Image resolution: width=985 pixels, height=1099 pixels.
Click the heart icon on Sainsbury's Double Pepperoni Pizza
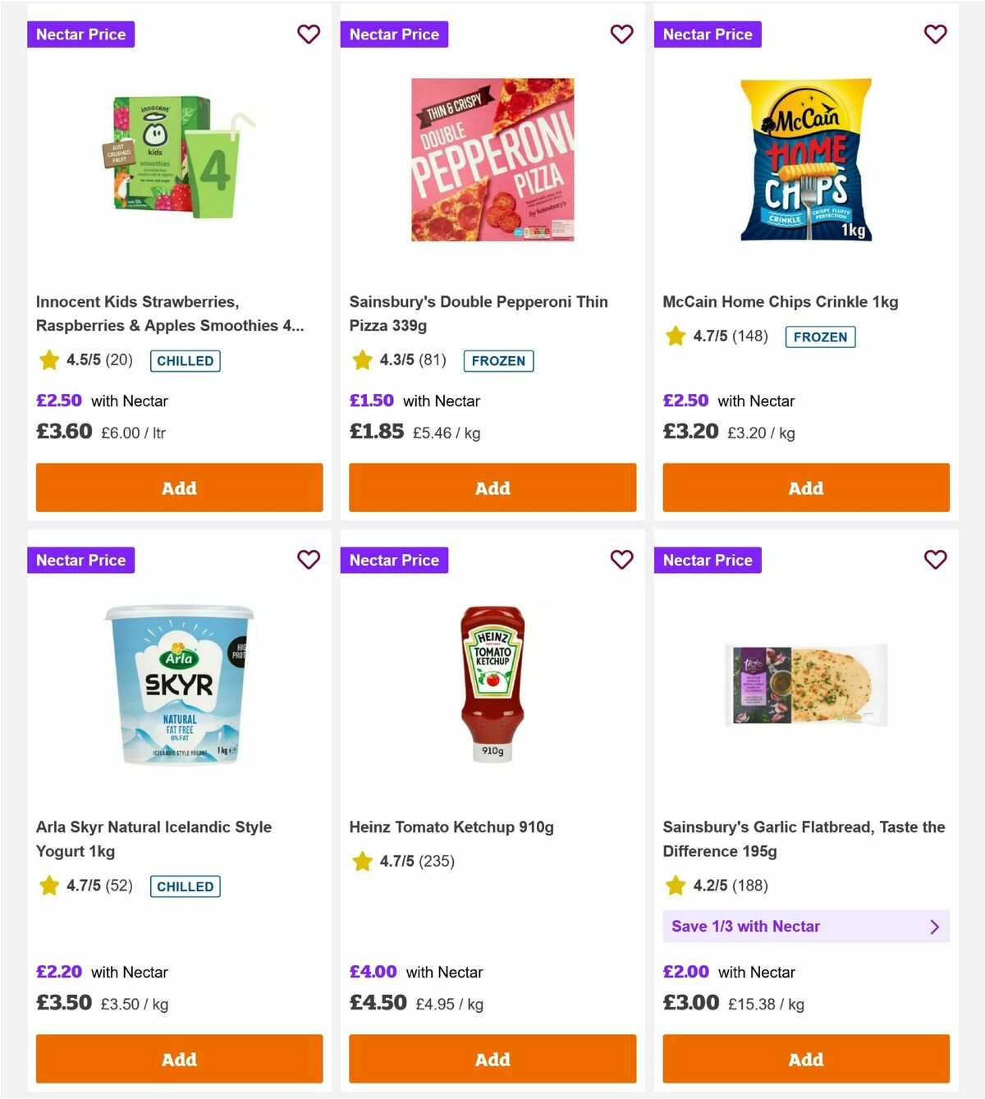pyautogui.click(x=622, y=34)
